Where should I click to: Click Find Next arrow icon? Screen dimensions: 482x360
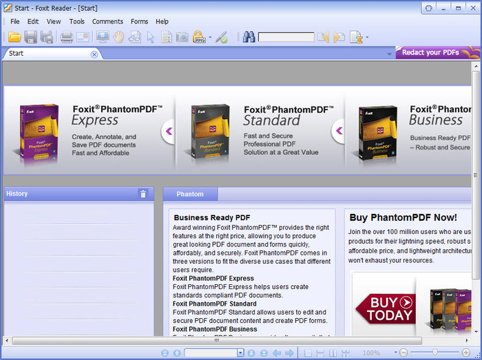[339, 37]
